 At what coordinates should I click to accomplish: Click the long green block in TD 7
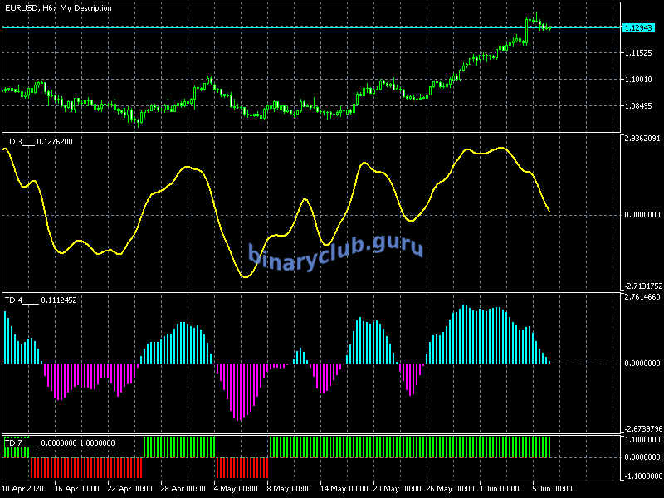tap(409, 447)
